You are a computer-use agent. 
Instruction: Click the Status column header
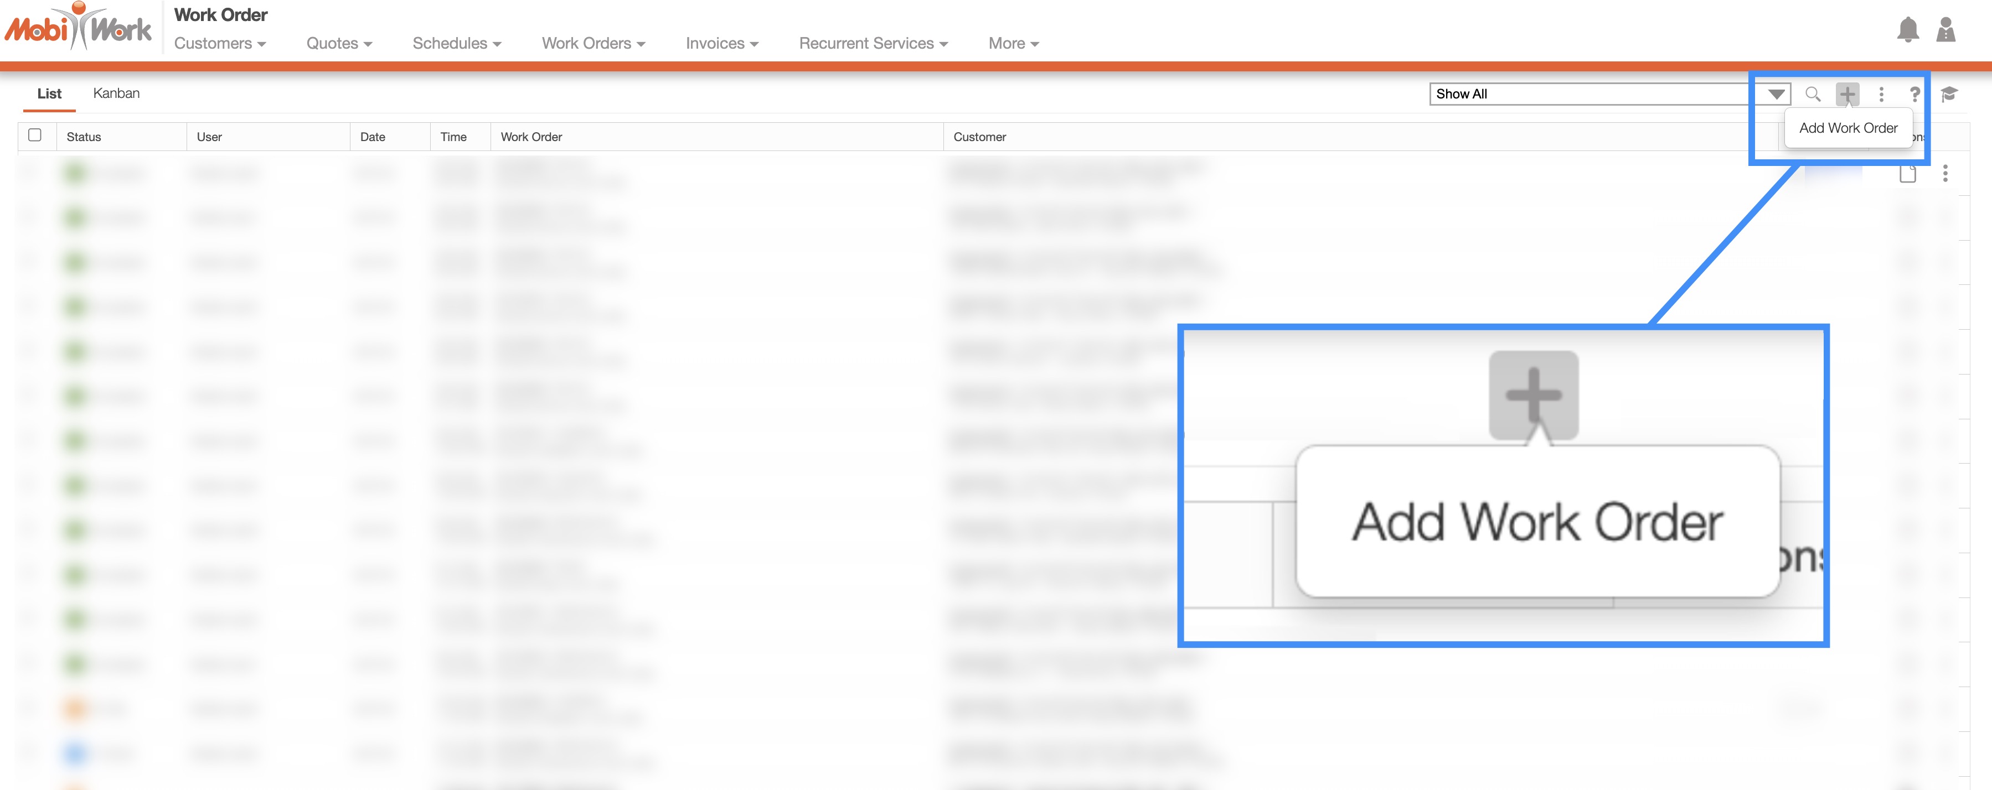pos(84,137)
